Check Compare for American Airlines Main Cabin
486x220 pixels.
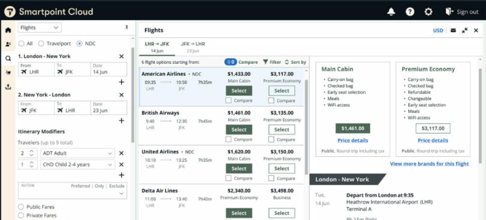point(228,100)
